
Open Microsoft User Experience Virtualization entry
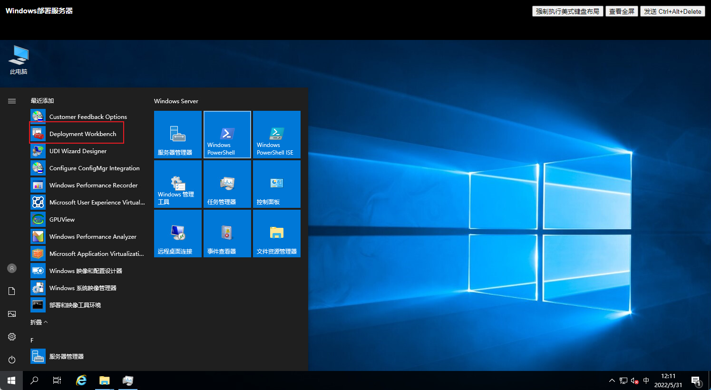88,202
